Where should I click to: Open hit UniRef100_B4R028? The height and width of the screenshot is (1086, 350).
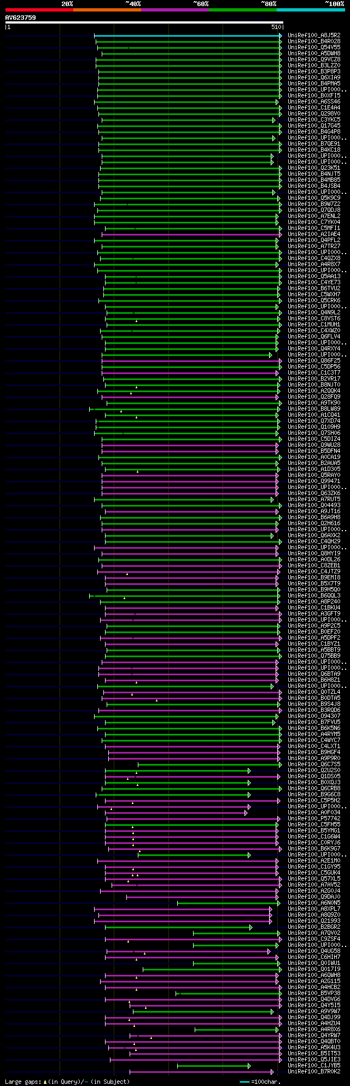point(314,41)
